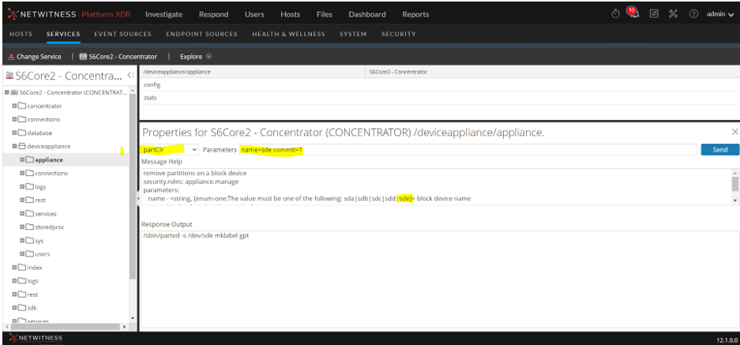Expand the top-level connections folder
Screen dimensions: 740x345
14,119
